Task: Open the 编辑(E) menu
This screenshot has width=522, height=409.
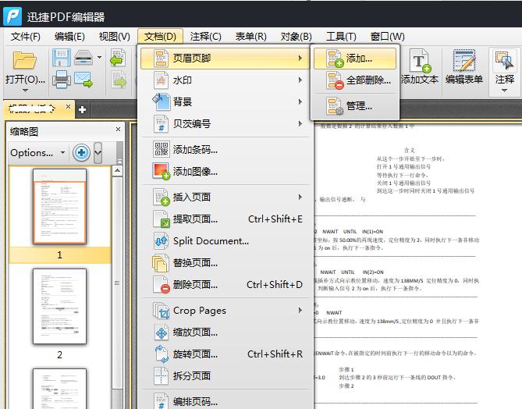Action: click(69, 36)
